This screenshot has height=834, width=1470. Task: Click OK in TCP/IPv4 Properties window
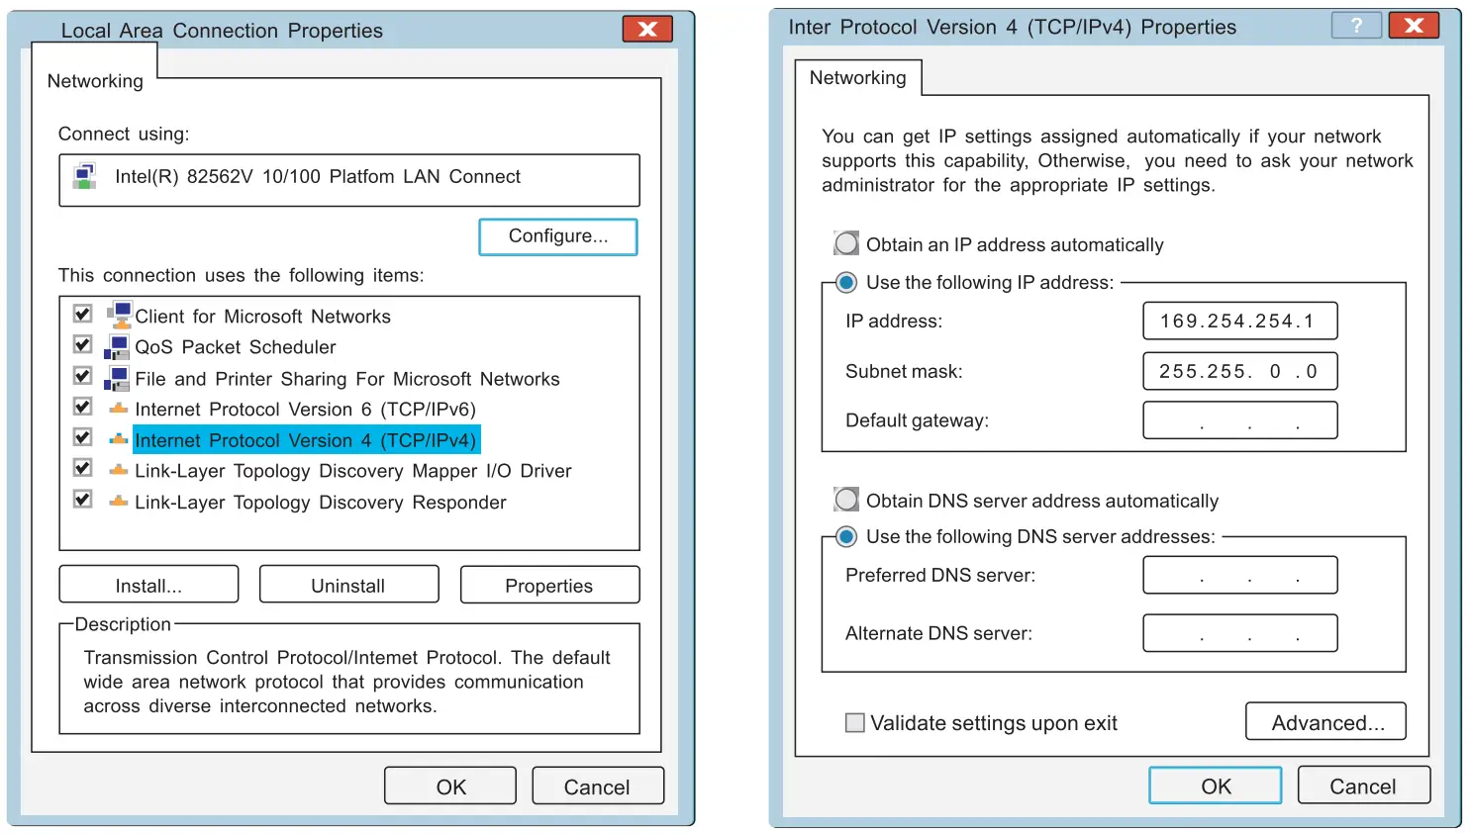point(1216,786)
